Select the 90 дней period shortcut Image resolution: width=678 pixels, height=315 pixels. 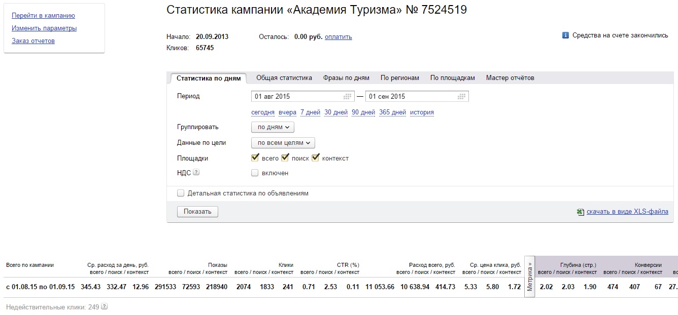click(363, 112)
